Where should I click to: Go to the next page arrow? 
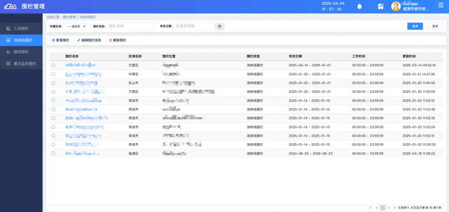tap(389, 207)
